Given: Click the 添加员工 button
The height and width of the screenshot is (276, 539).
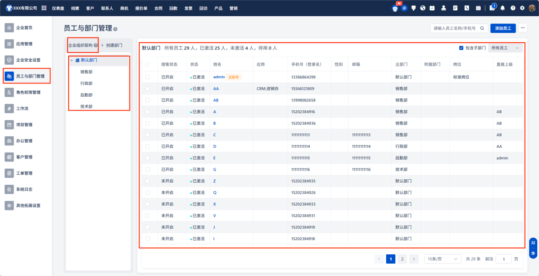Looking at the screenshot, I should pyautogui.click(x=503, y=28).
